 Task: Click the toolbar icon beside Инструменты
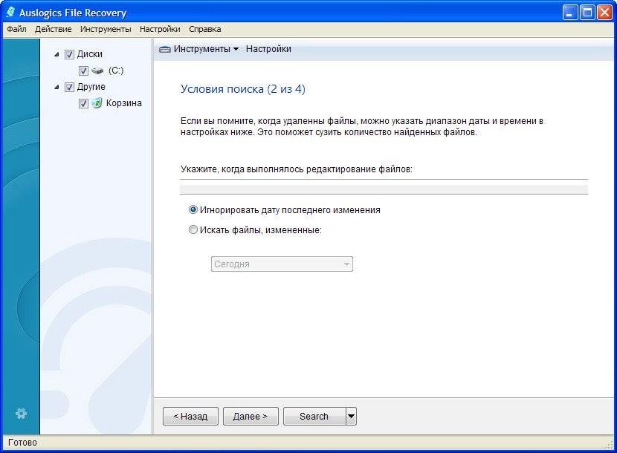[164, 50]
